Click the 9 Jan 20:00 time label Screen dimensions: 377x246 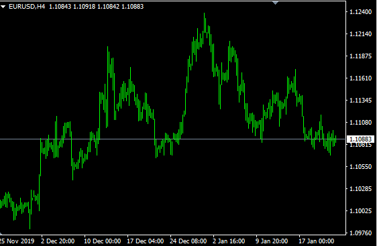[272, 241]
